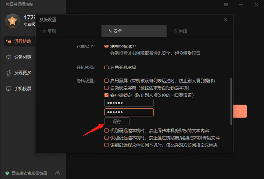Screen dimensions: 264x179
Task: Click the star user avatar
Action: coord(12,21)
